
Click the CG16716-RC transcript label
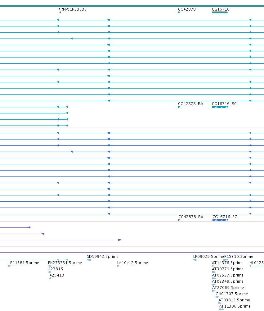point(224,103)
